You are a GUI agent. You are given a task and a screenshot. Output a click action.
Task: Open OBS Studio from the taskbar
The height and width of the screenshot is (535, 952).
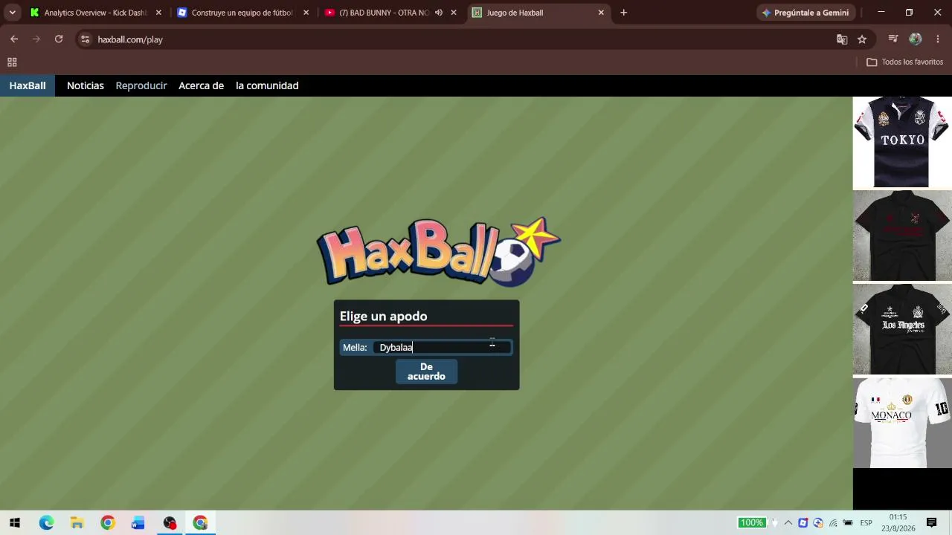[x=170, y=523]
